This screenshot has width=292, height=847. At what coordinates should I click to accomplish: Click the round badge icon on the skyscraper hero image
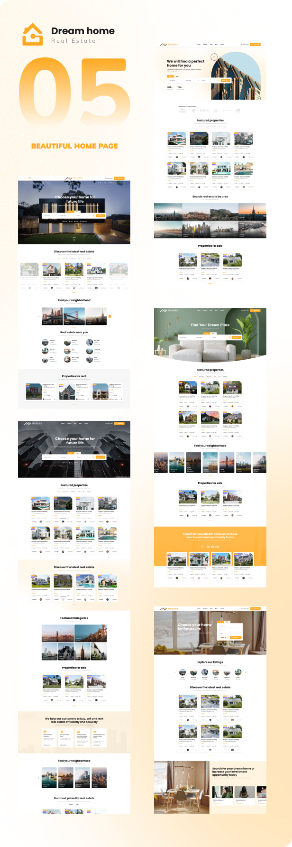(214, 57)
